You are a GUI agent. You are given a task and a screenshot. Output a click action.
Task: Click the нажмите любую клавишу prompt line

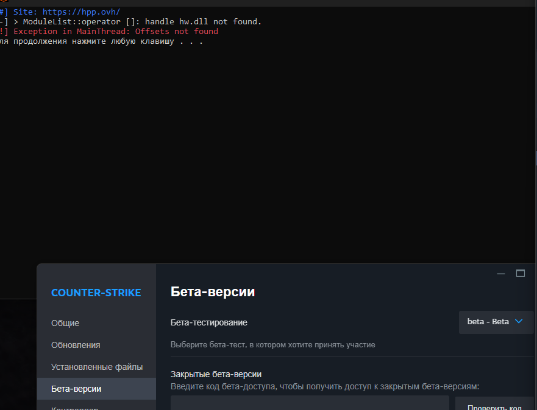pos(102,41)
